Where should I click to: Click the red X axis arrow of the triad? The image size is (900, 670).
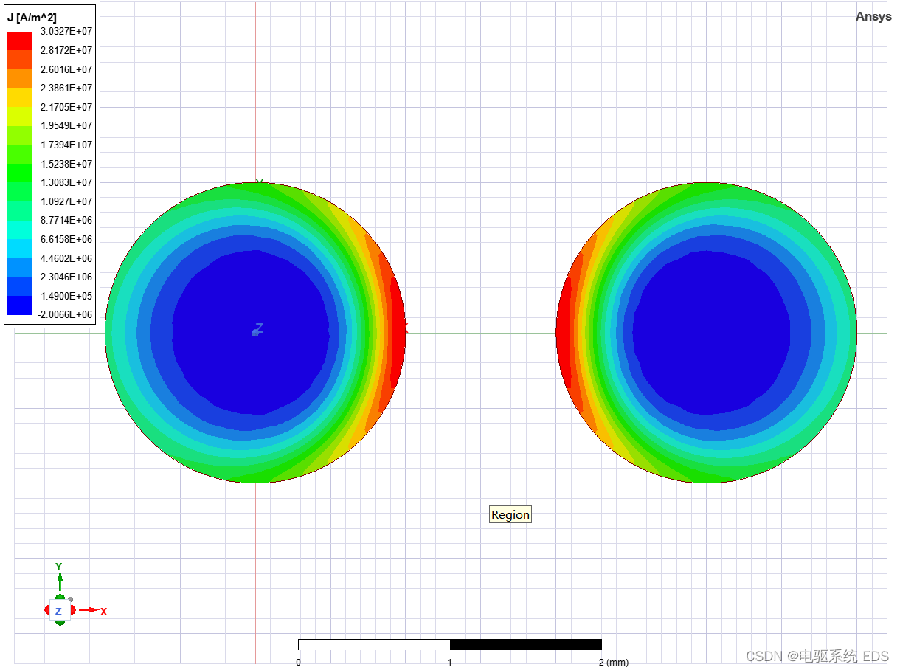click(89, 610)
